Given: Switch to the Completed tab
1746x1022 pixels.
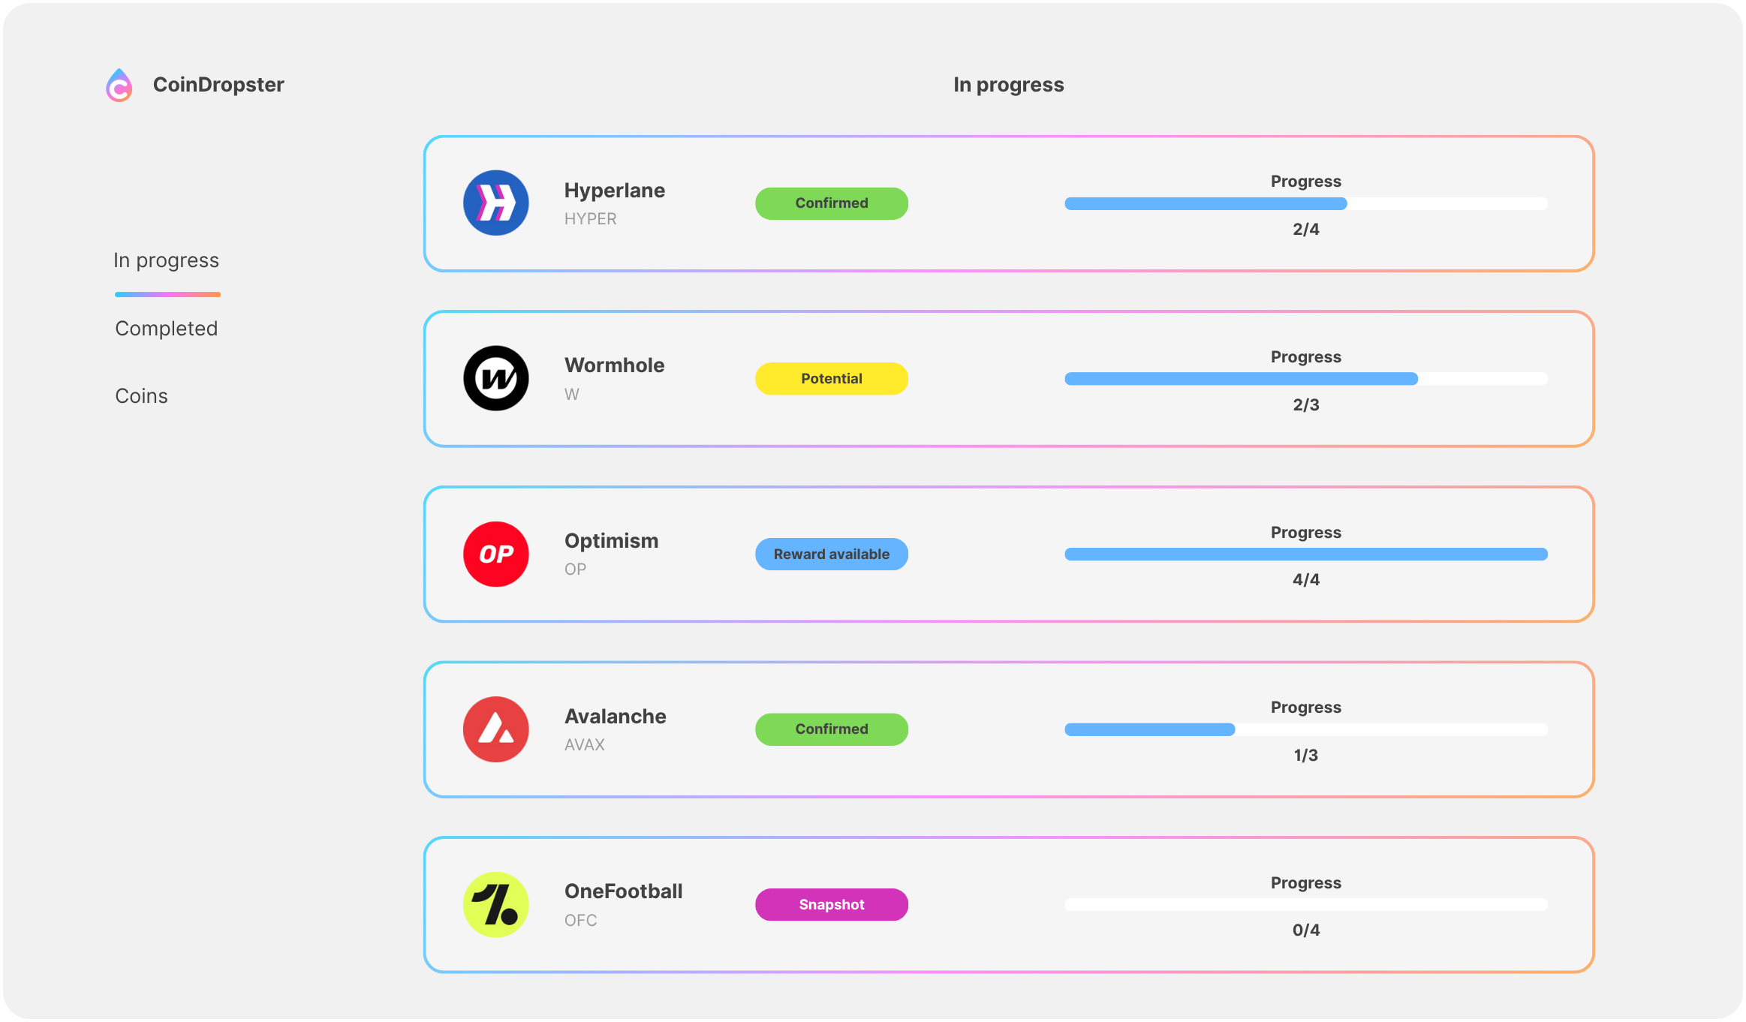Looking at the screenshot, I should click(166, 328).
